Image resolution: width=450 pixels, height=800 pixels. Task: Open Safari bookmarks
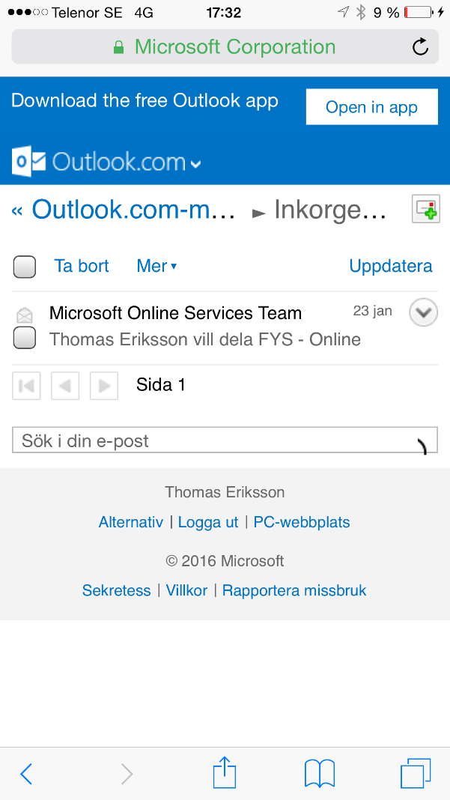(320, 774)
